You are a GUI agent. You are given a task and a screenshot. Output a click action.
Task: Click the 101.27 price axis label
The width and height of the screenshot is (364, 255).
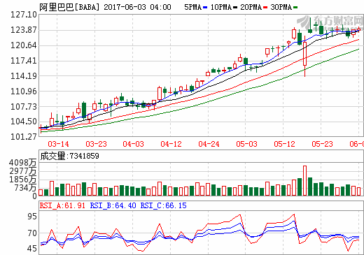(x=24, y=136)
